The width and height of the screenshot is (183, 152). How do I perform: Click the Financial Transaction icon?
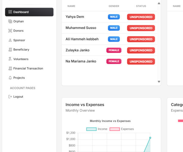[x=10, y=68]
